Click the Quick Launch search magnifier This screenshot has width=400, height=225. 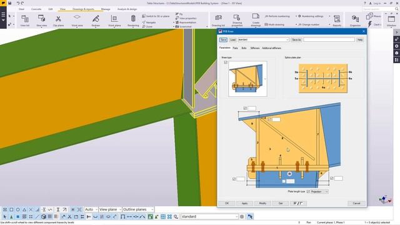click(x=397, y=9)
